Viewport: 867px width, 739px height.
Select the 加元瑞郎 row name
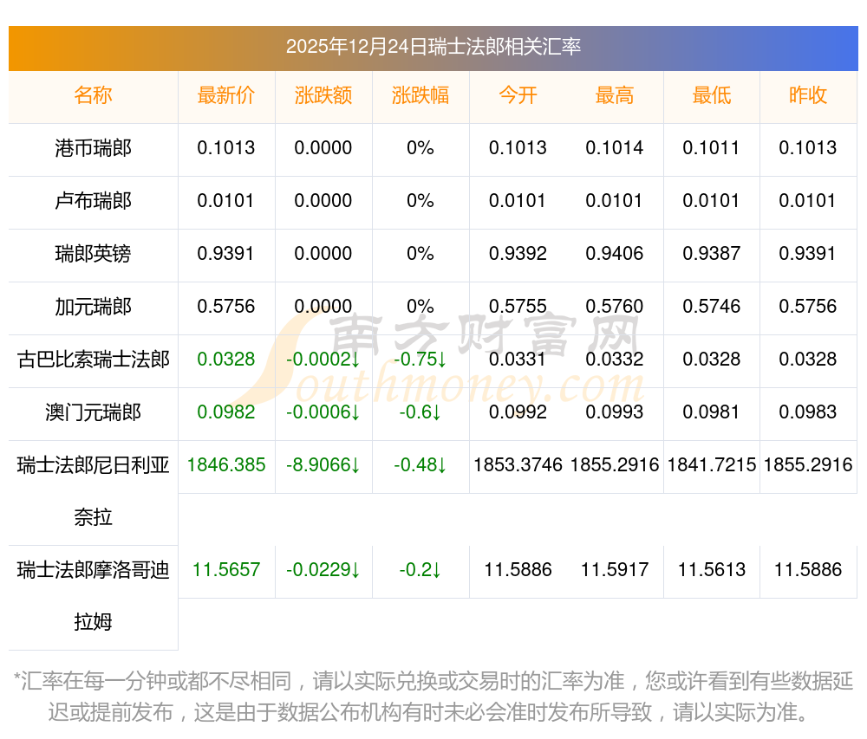tap(93, 307)
